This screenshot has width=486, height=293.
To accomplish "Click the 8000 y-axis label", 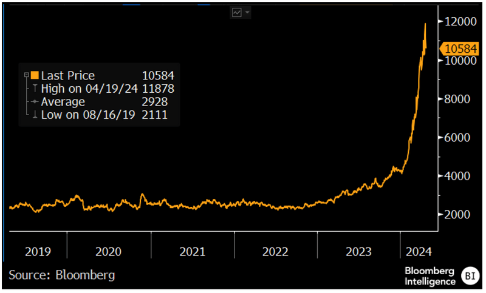I will (457, 99).
